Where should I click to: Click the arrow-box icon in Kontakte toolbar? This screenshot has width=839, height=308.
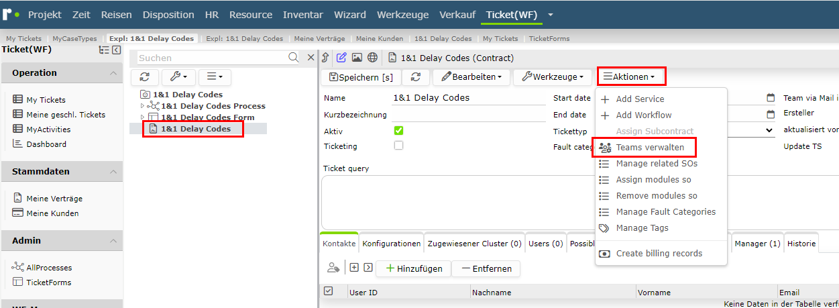coord(368,268)
